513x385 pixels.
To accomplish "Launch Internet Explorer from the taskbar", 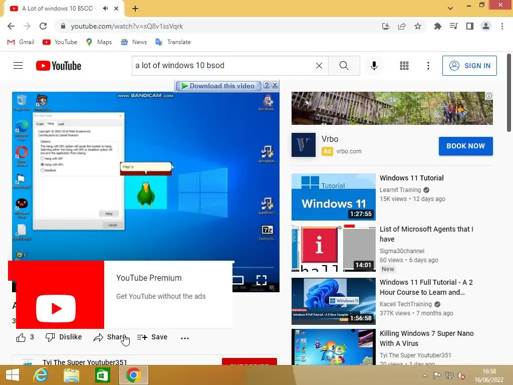I will tap(41, 375).
